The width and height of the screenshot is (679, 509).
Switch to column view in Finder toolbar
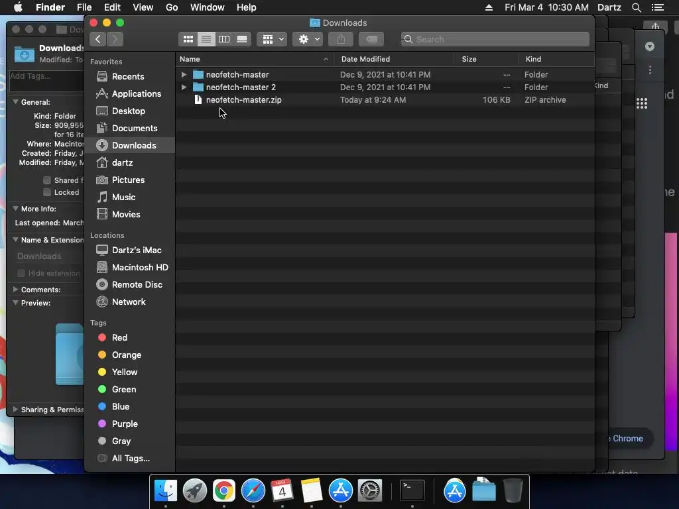click(x=224, y=39)
